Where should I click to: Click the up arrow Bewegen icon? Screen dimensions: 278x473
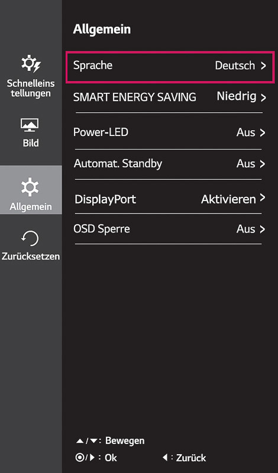80,441
